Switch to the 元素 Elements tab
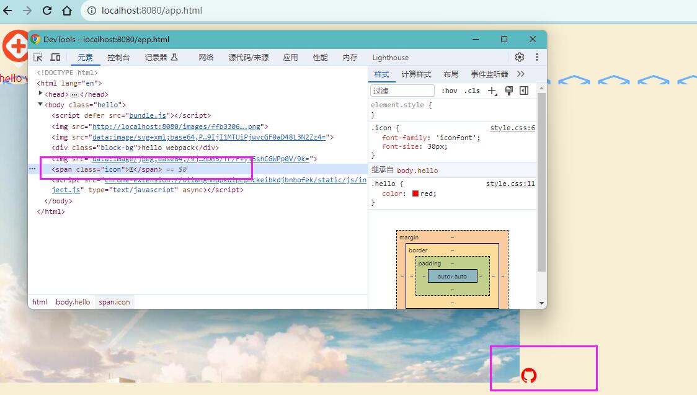The width and height of the screenshot is (697, 395). click(85, 57)
